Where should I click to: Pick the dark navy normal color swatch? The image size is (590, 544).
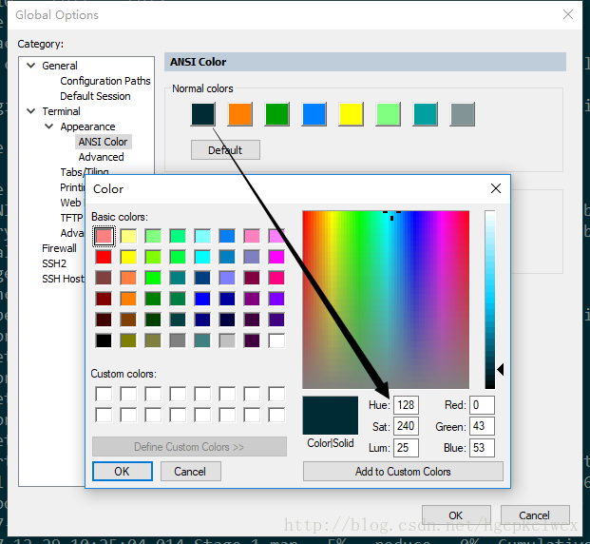click(203, 114)
